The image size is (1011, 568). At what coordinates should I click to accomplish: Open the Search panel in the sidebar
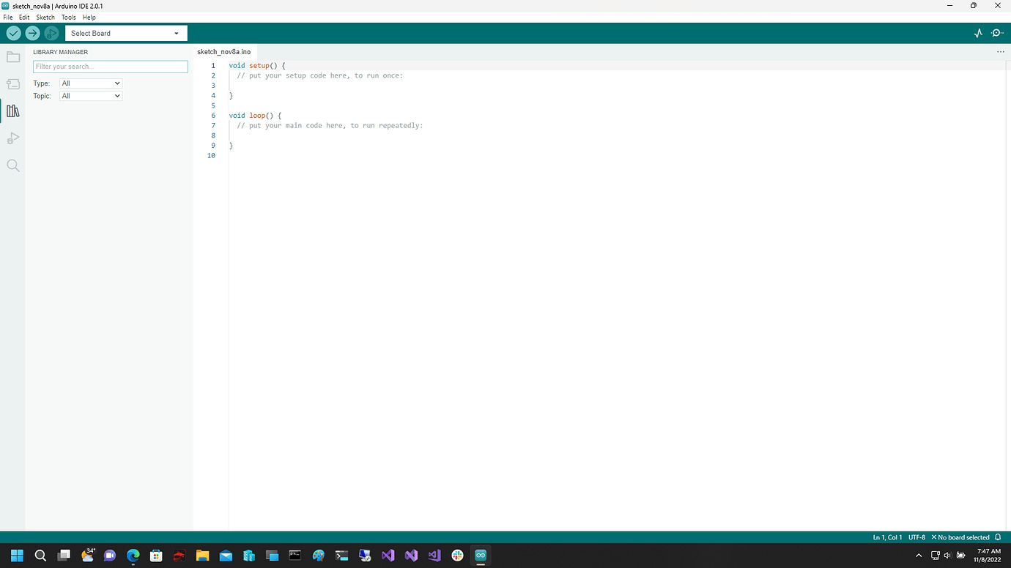click(12, 165)
